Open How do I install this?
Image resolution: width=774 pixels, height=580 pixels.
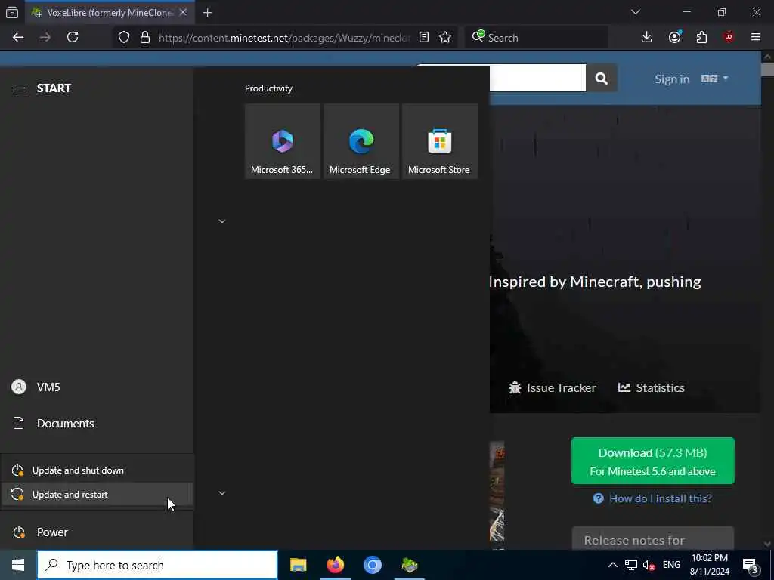pyautogui.click(x=652, y=498)
